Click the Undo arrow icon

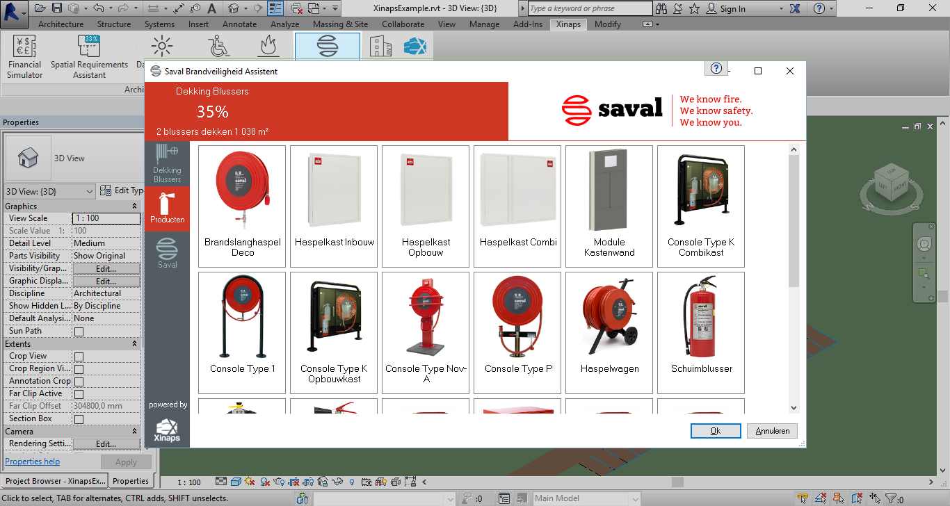point(98,8)
